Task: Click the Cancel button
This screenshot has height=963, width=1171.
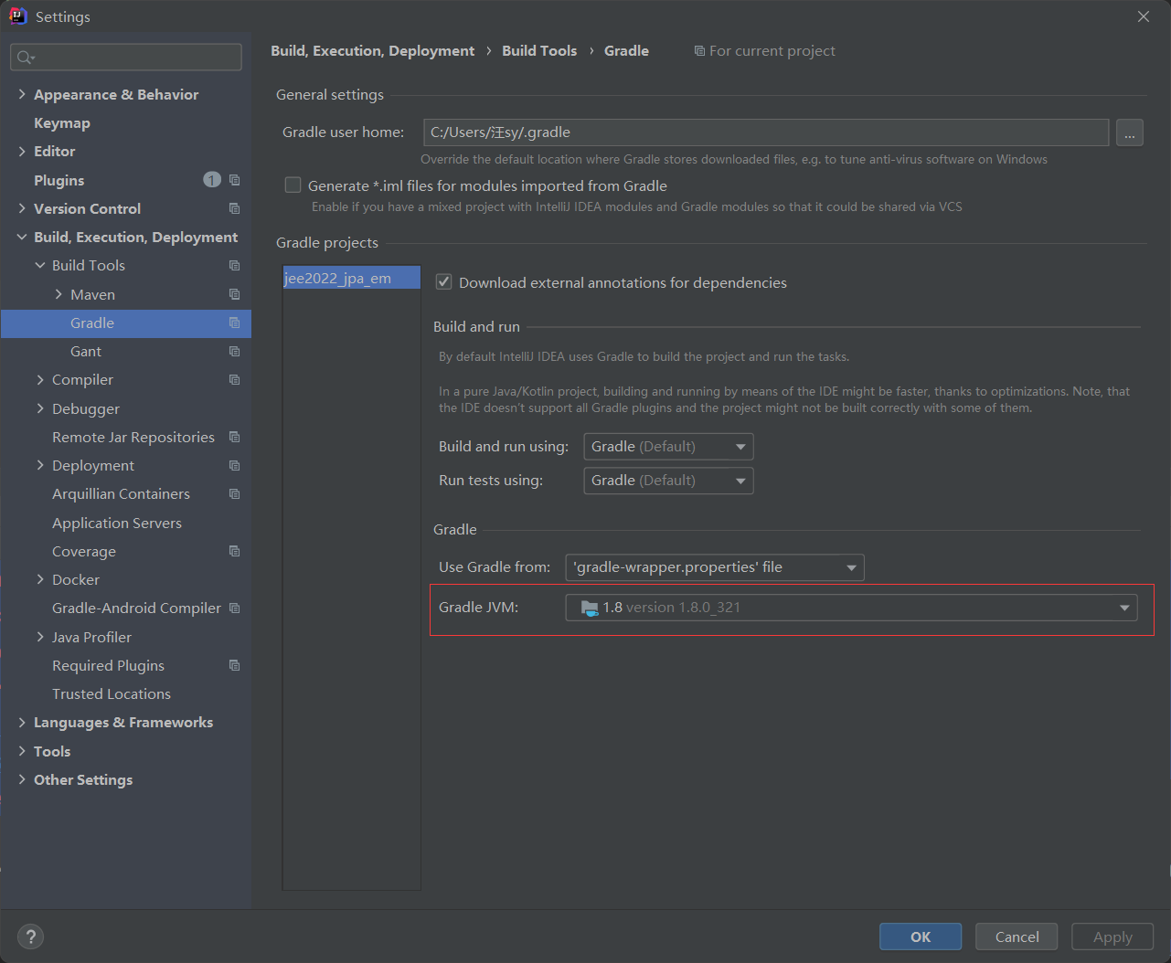Action: 1016,936
